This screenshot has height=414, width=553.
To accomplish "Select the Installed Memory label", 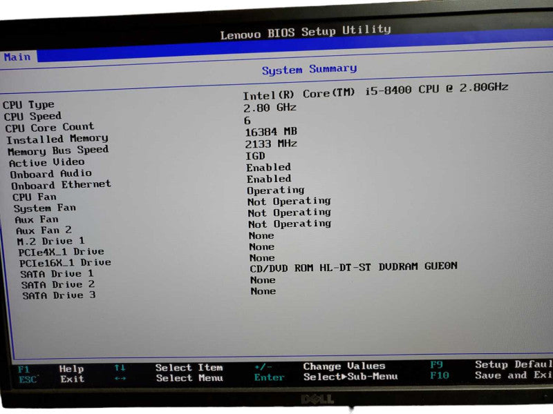I will pos(57,139).
